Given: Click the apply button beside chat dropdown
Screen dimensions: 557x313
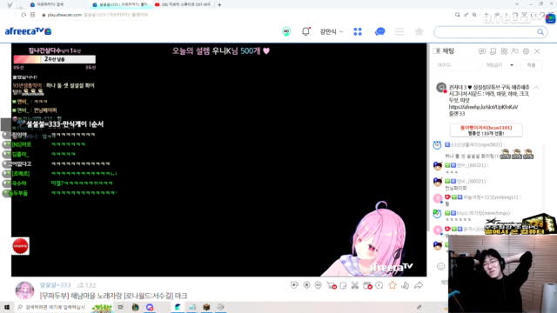Looking at the screenshot, I should [x=531, y=65].
